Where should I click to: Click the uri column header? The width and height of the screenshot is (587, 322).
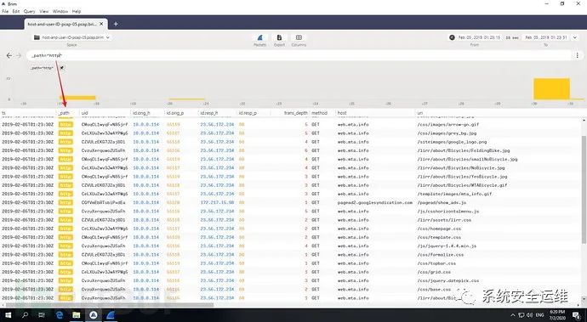point(419,112)
